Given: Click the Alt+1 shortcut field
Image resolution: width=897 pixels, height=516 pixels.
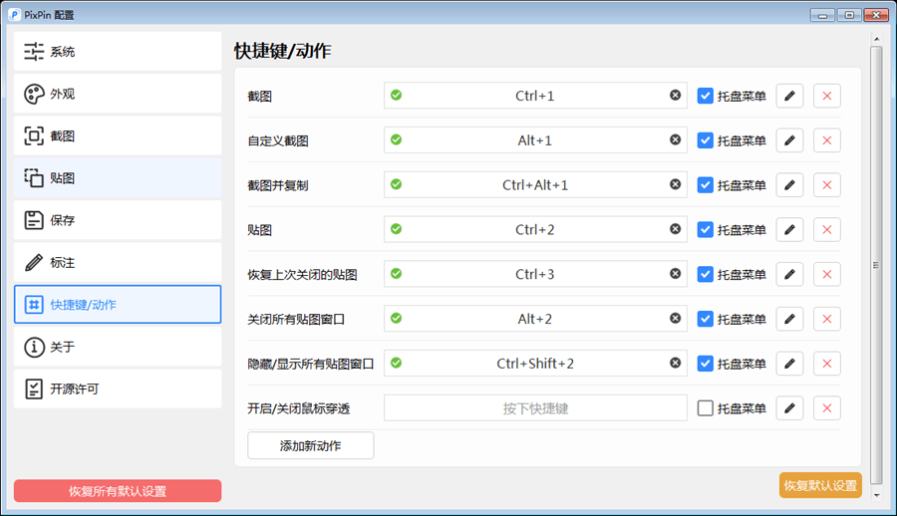Looking at the screenshot, I should click(x=535, y=140).
